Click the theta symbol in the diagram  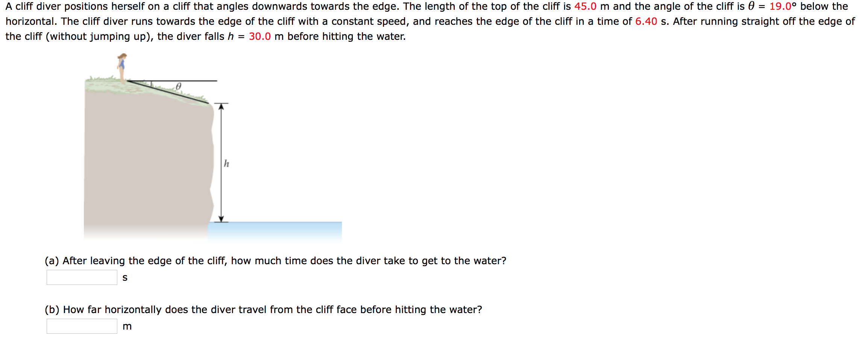tap(179, 86)
